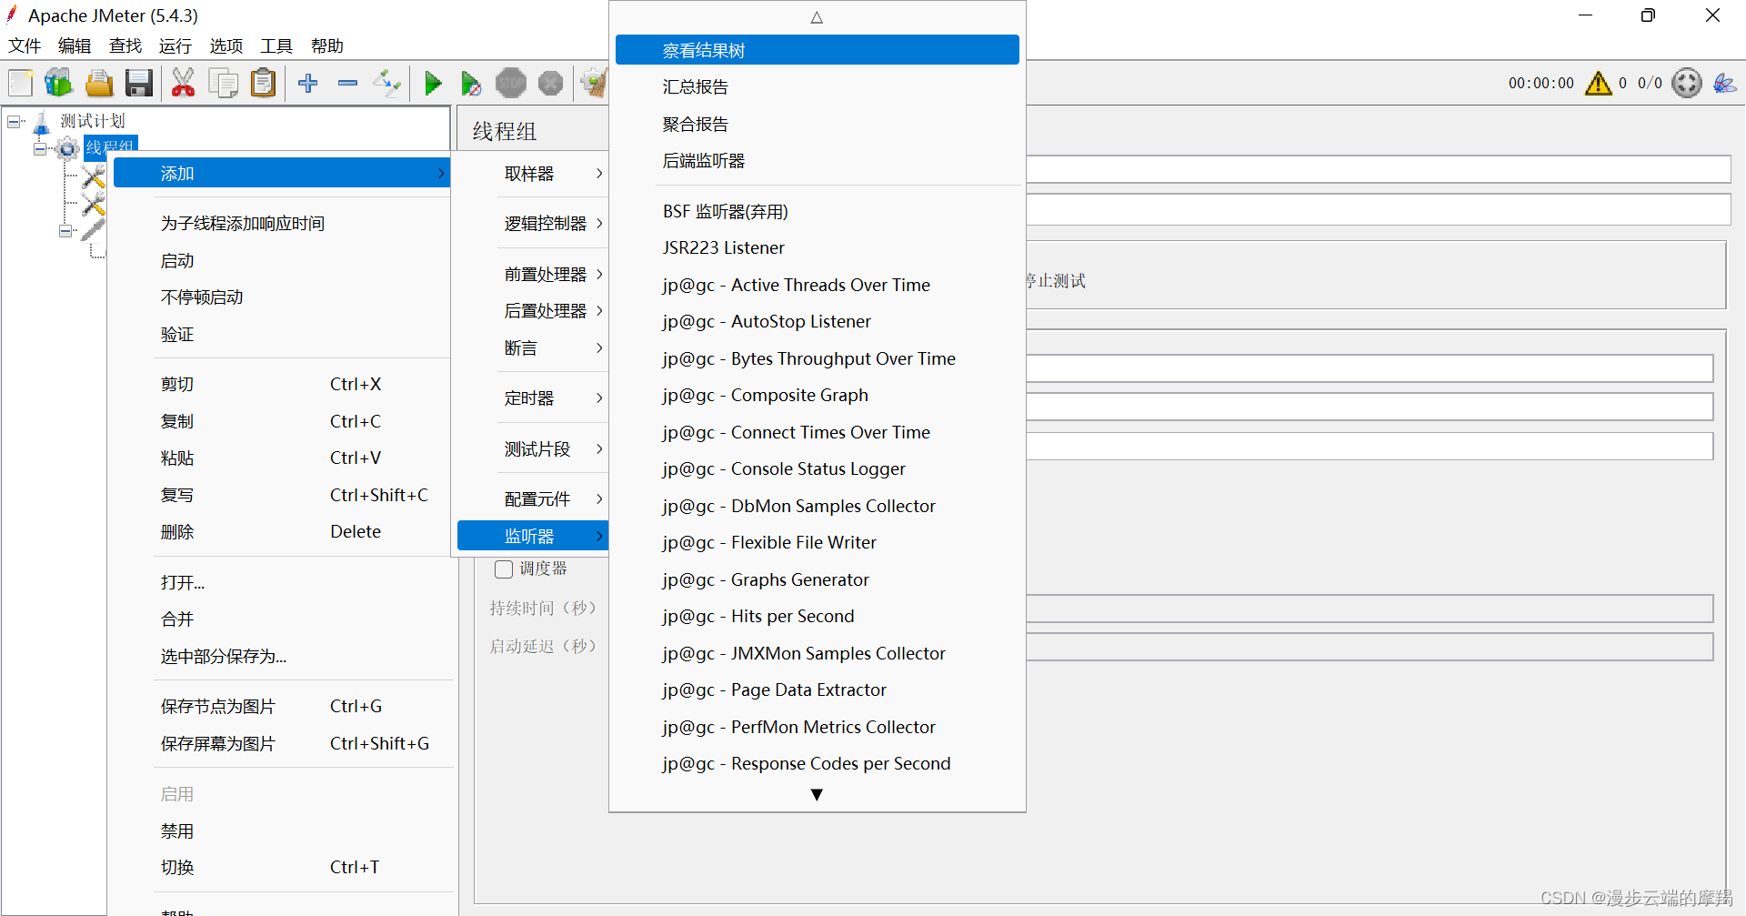Click the remote engines circle icon

[x=1687, y=83]
